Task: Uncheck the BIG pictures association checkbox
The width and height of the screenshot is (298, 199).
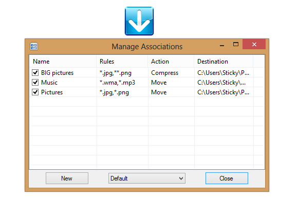Action: [35, 72]
